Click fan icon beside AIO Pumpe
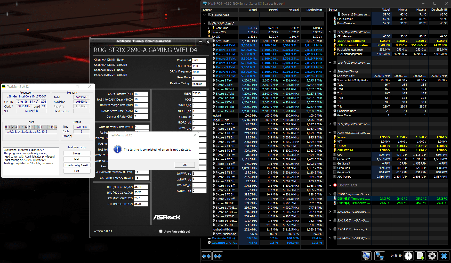This screenshot has width=451, height=263. coord(335,177)
